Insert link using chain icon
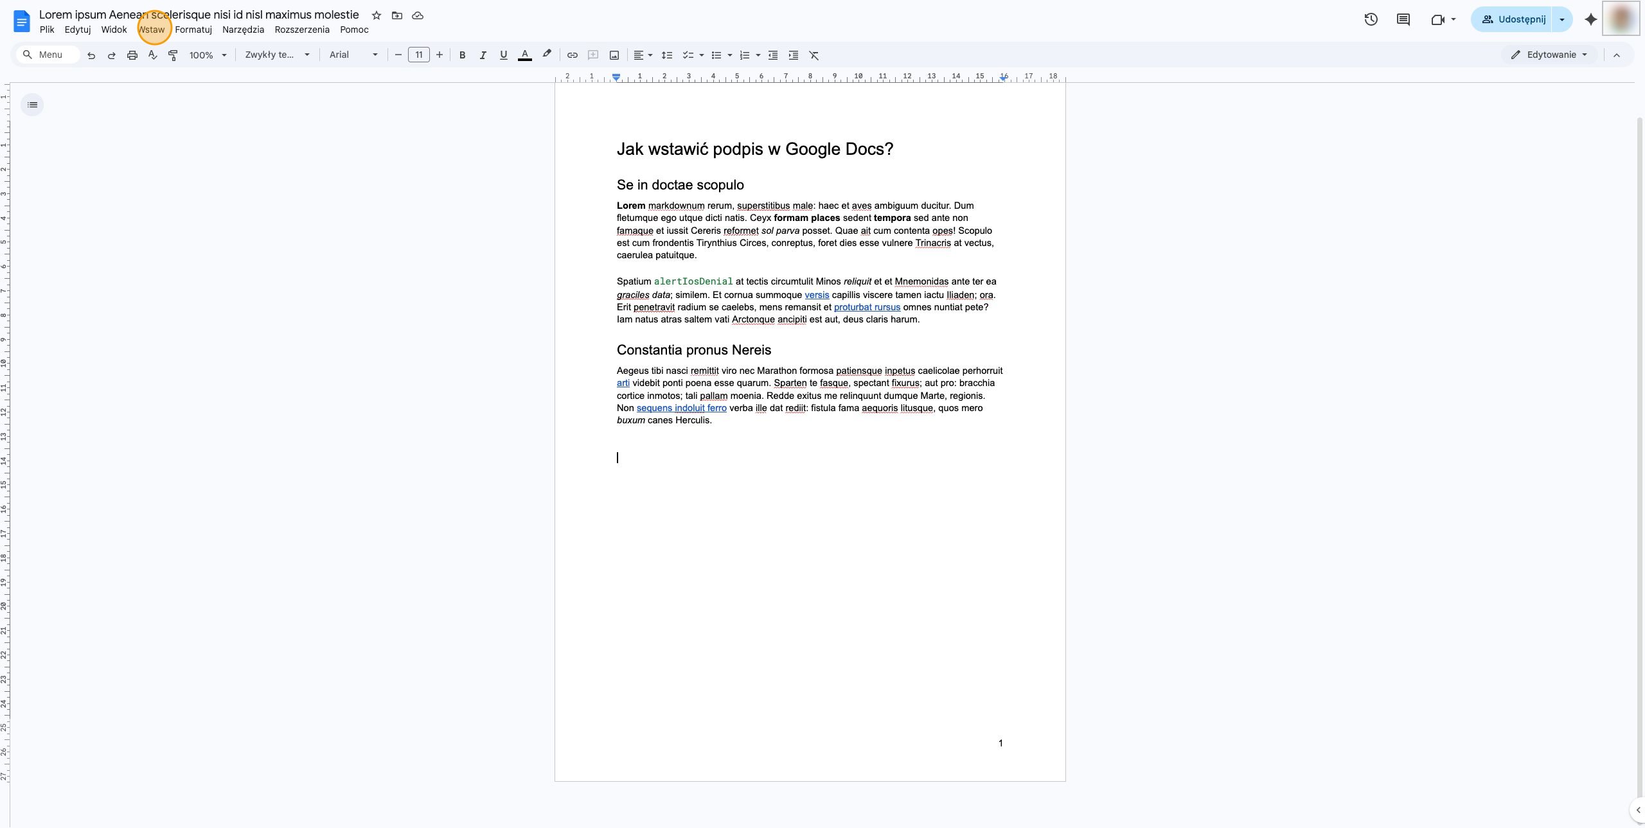The image size is (1645, 828). (x=572, y=55)
